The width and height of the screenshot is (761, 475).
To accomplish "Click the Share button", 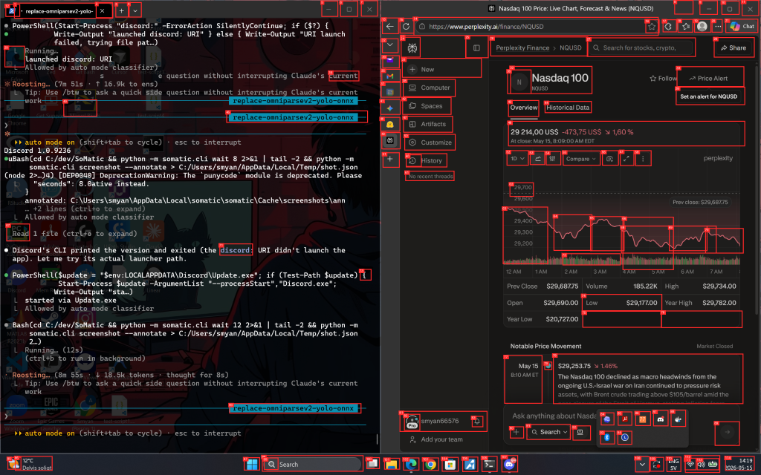I will pos(734,48).
